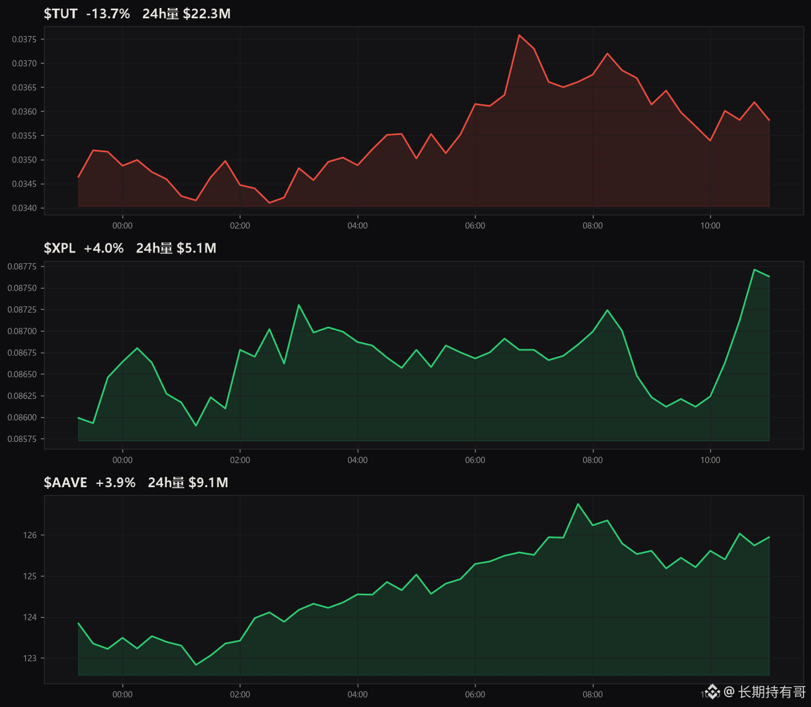Click the 0.0365 y-axis label
The width and height of the screenshot is (811, 707).
pyautogui.click(x=25, y=88)
